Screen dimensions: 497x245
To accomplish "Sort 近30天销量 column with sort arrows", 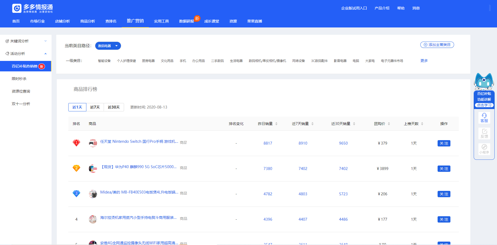I will point(354,124).
